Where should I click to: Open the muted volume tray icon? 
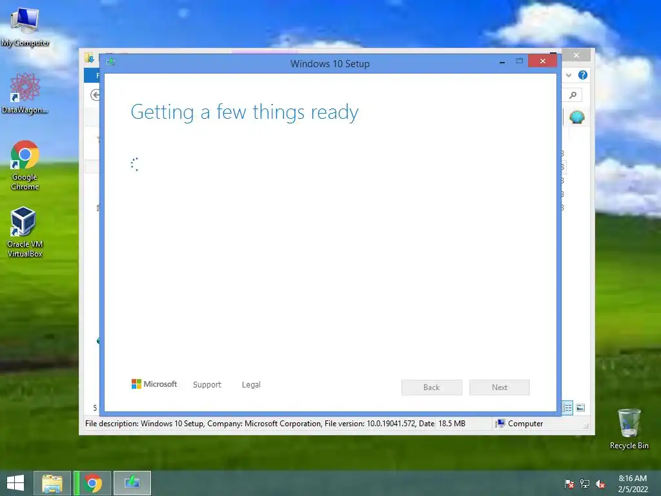pos(600,484)
